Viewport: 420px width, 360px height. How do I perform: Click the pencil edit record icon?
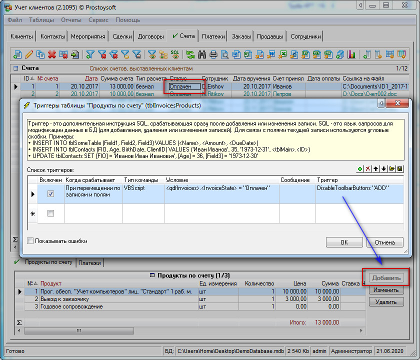pyautogui.click(x=28, y=54)
